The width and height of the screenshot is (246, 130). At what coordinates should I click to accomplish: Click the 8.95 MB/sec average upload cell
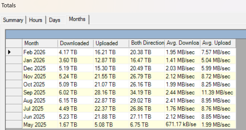pos(218,100)
